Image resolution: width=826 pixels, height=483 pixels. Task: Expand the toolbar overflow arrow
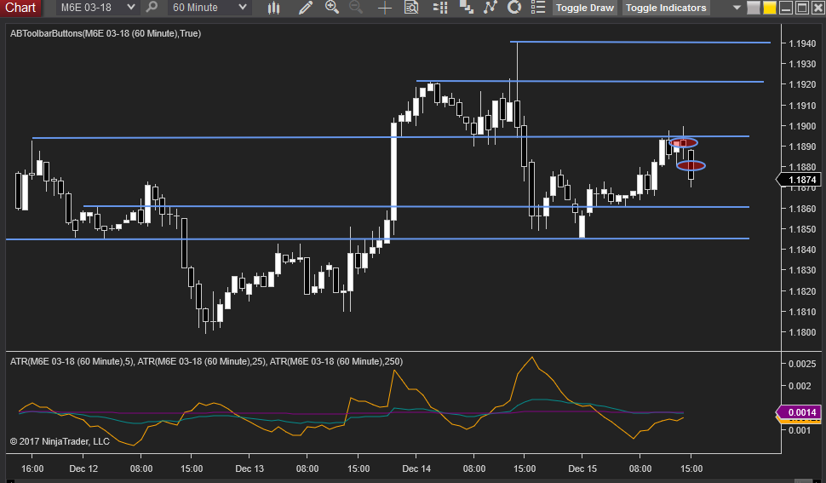tap(737, 8)
